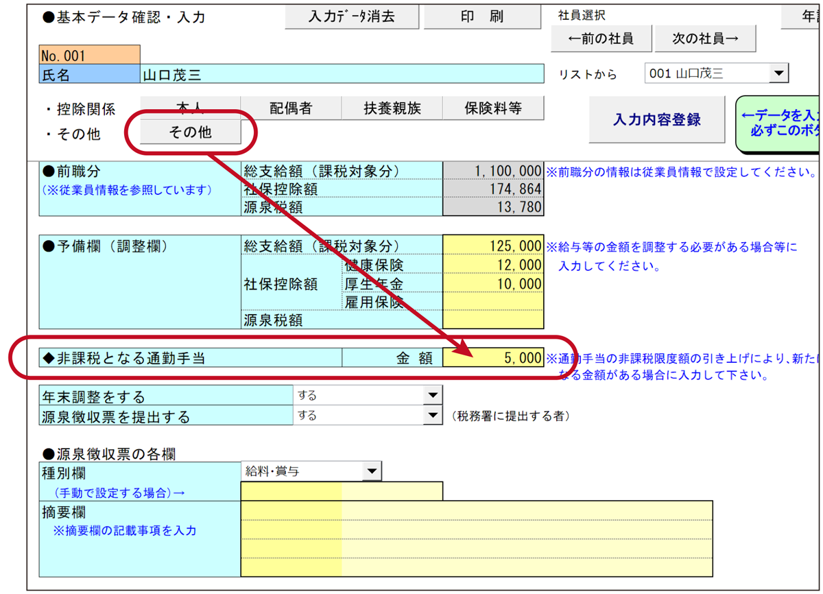Screen dimensions: 823x594
Task: Click the 非課税となる通勤手当 amount field
Action: click(493, 357)
